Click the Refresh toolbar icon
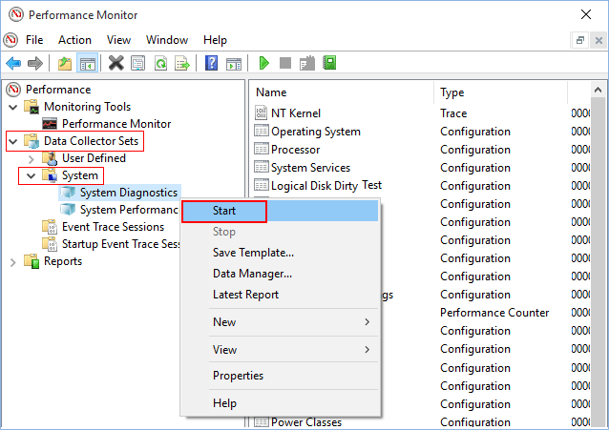The height and width of the screenshot is (430, 609). pyautogui.click(x=160, y=63)
